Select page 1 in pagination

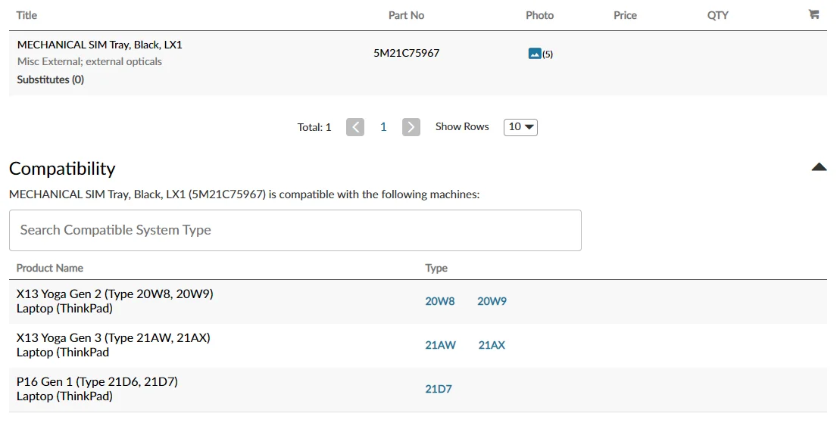[383, 127]
